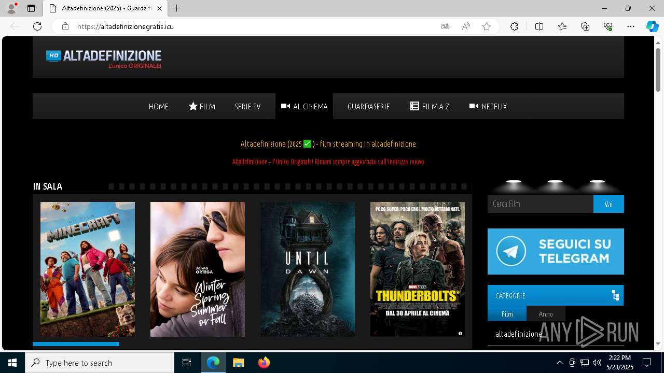Click the taskbar search box
The width and height of the screenshot is (664, 373).
tap(100, 363)
